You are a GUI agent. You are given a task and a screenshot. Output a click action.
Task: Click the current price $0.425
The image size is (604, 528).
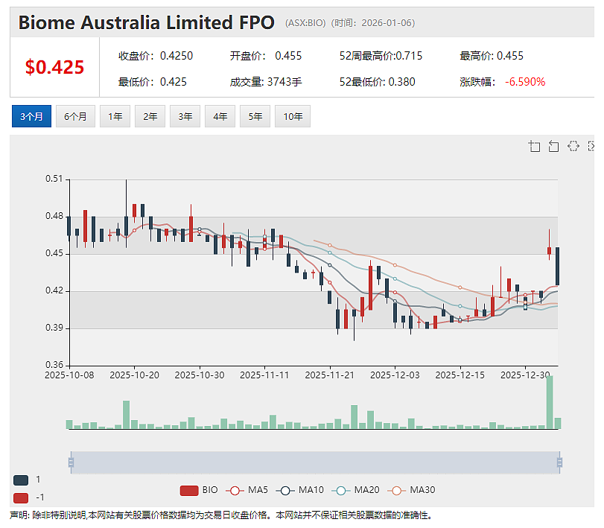[54, 67]
